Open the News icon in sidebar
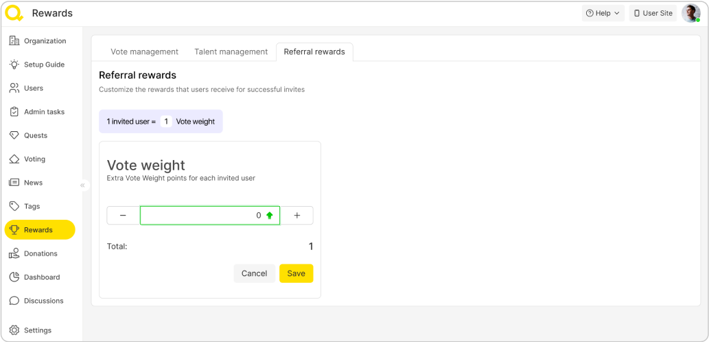Viewport: 709px width, 342px height. click(14, 183)
